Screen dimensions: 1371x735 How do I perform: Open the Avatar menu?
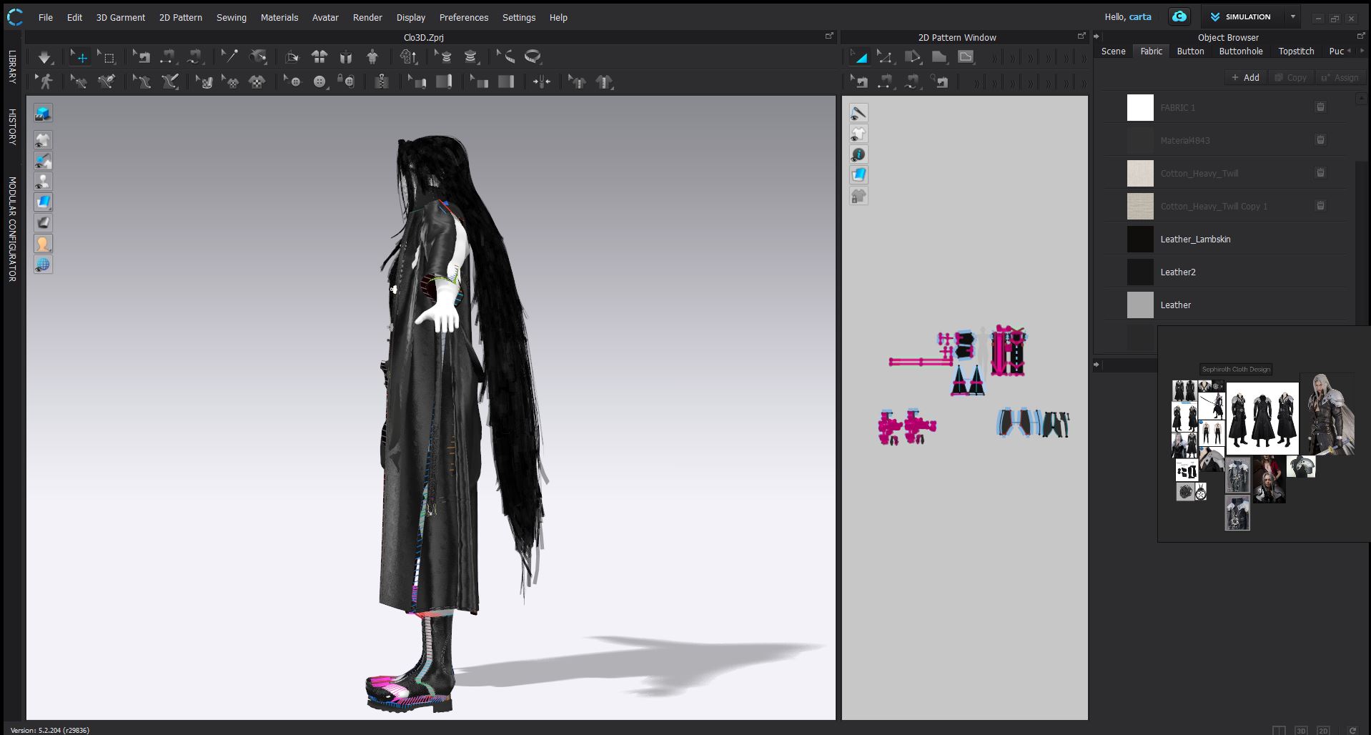pos(325,17)
